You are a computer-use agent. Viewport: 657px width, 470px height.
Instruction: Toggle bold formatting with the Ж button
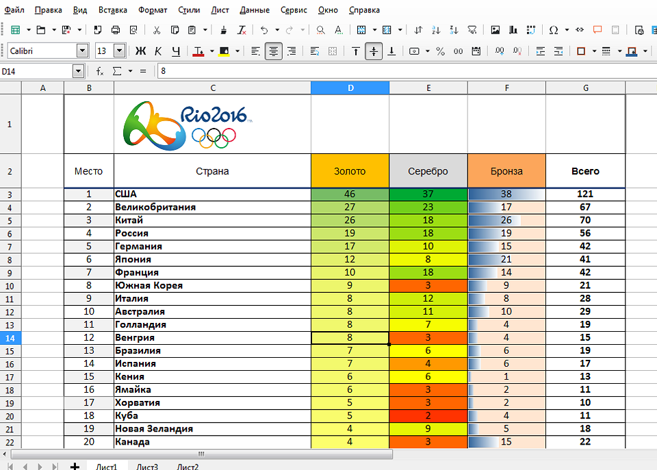pyautogui.click(x=141, y=51)
